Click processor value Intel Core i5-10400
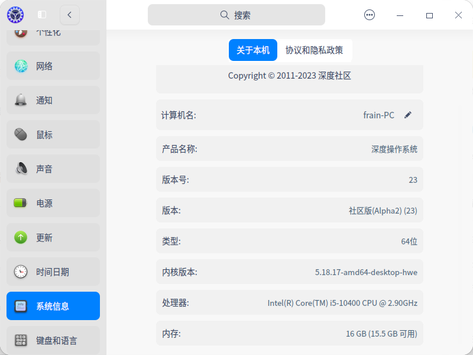Image resolution: width=473 pixels, height=355 pixels. (342, 303)
